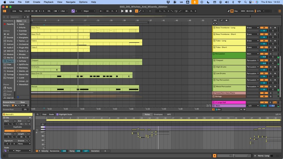Click the Tap tempo button

coord(21,11)
